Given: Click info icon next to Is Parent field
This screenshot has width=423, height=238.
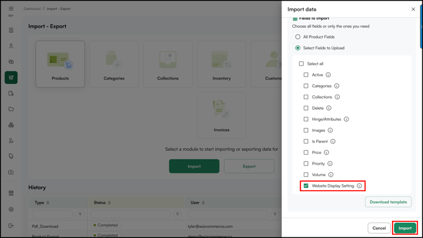Looking at the screenshot, I should (x=333, y=141).
